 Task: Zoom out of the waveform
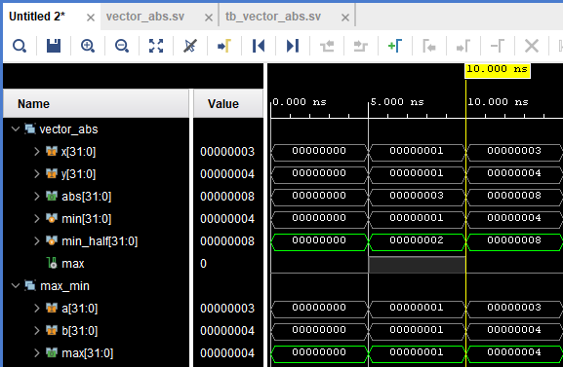coord(122,46)
